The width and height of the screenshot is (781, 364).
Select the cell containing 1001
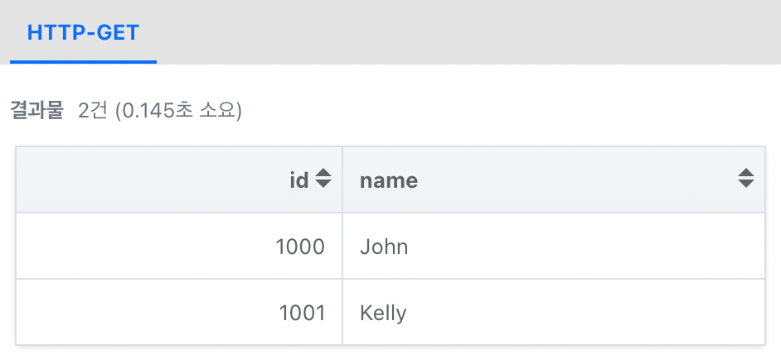(179, 312)
